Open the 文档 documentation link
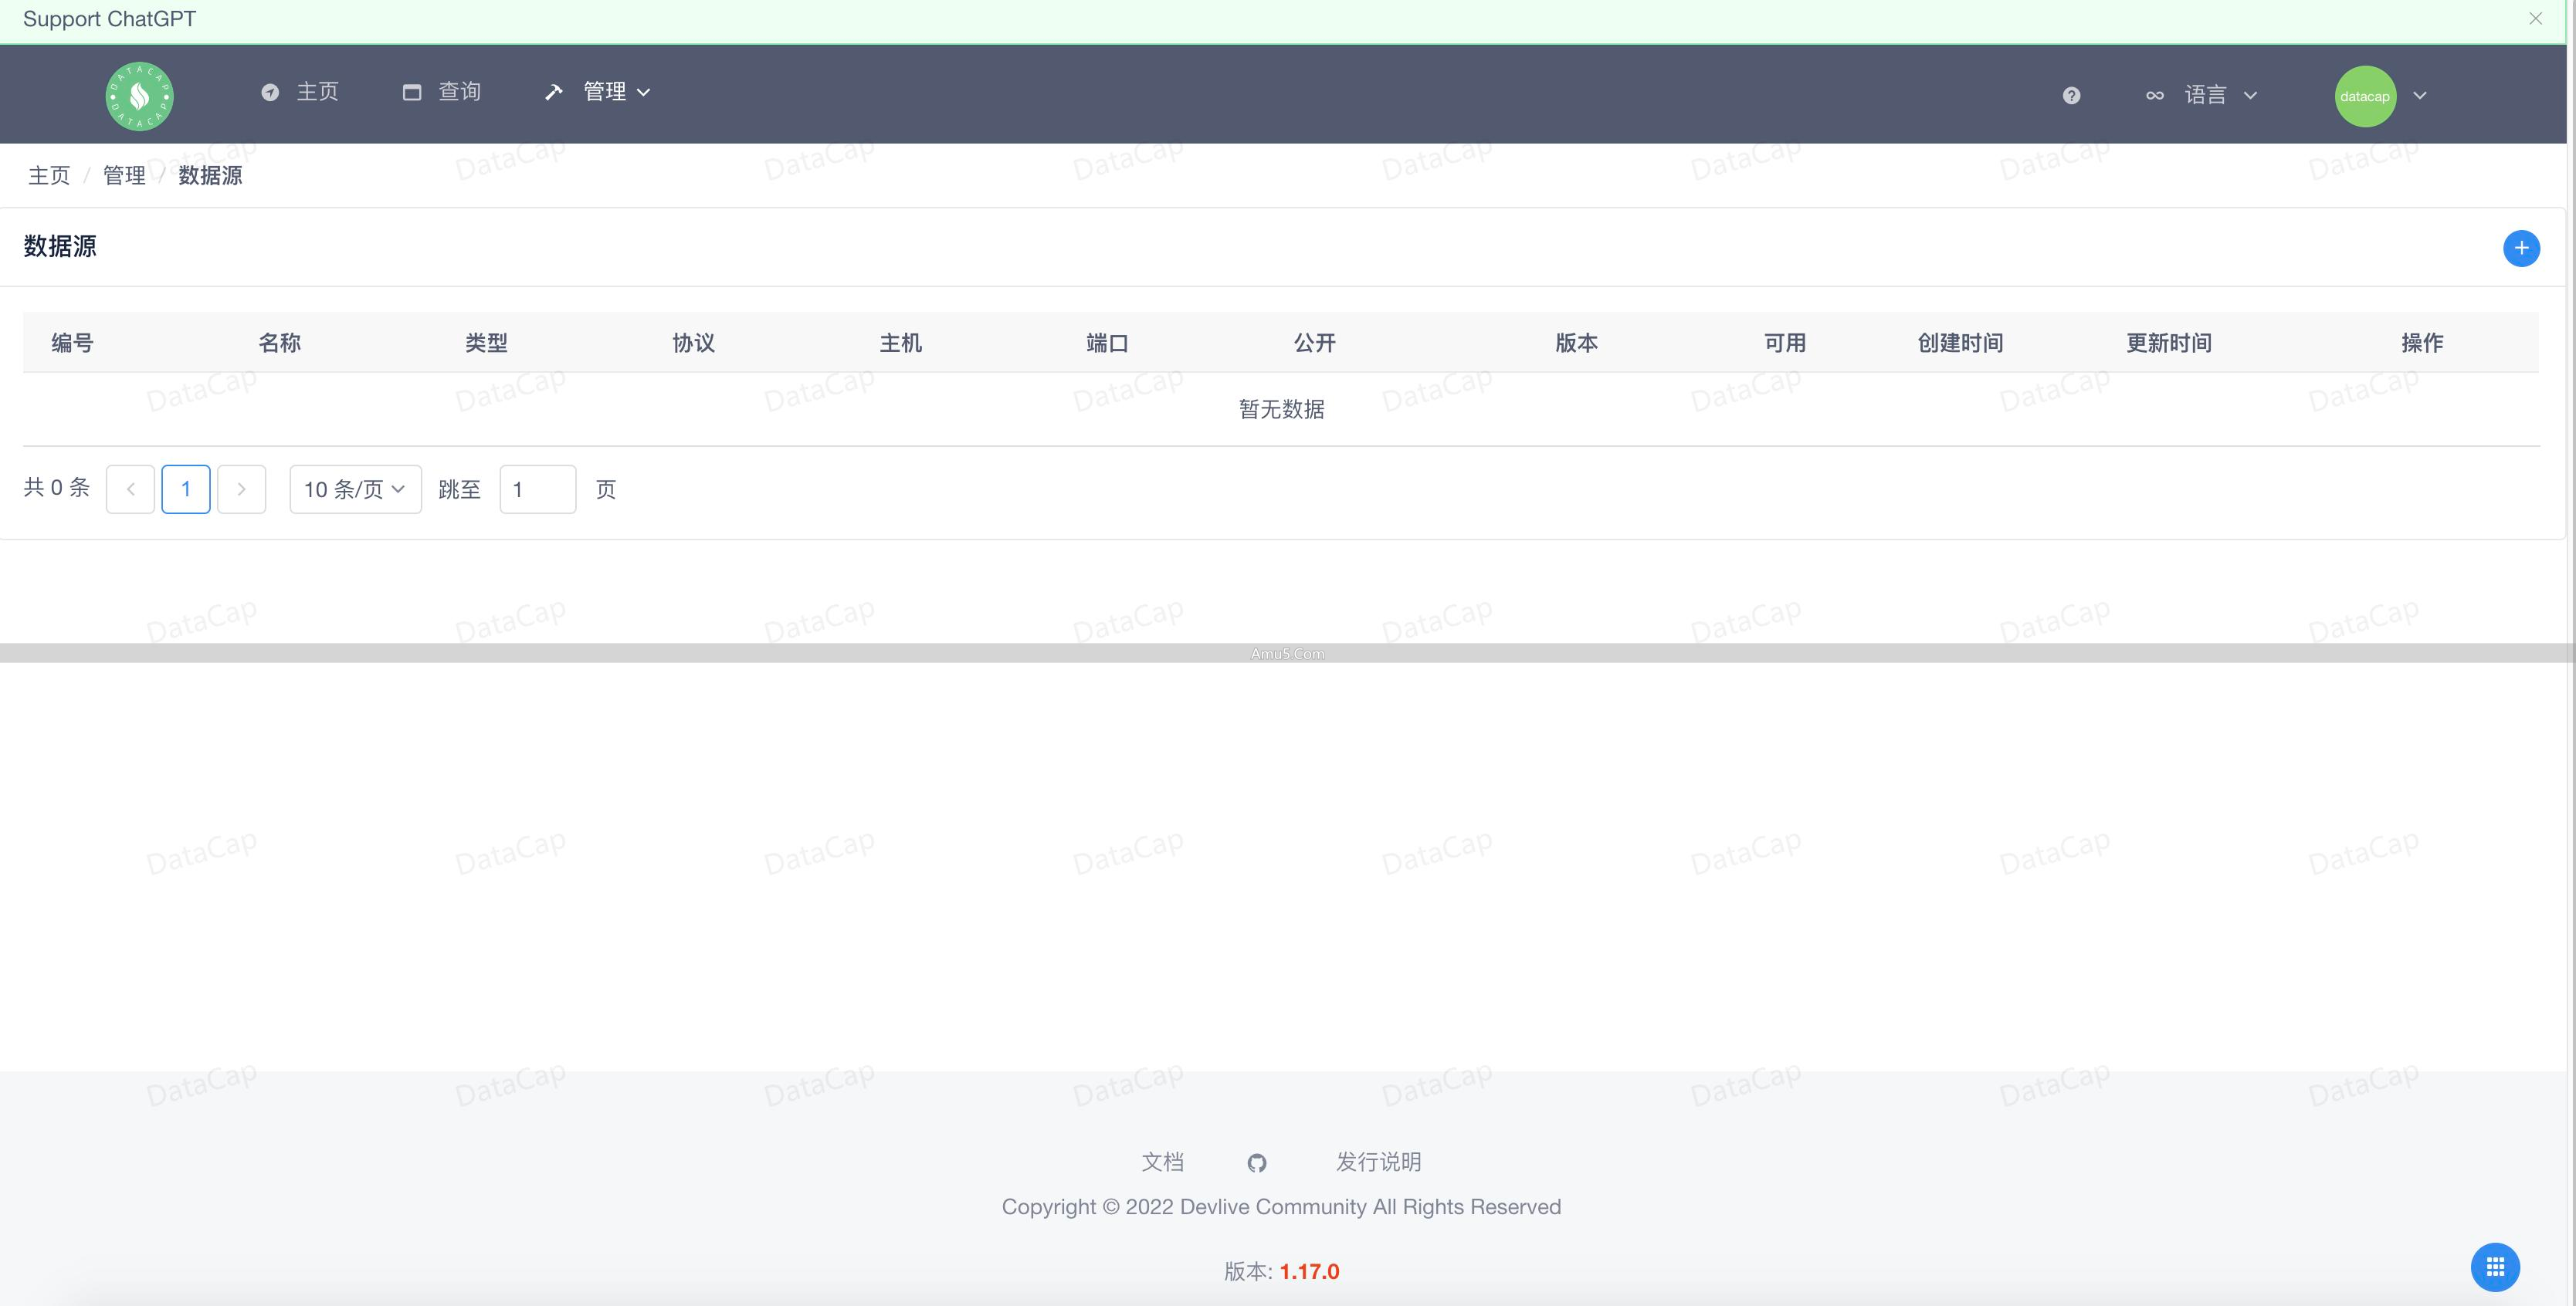Viewport: 2576px width, 1306px height. [1161, 1162]
